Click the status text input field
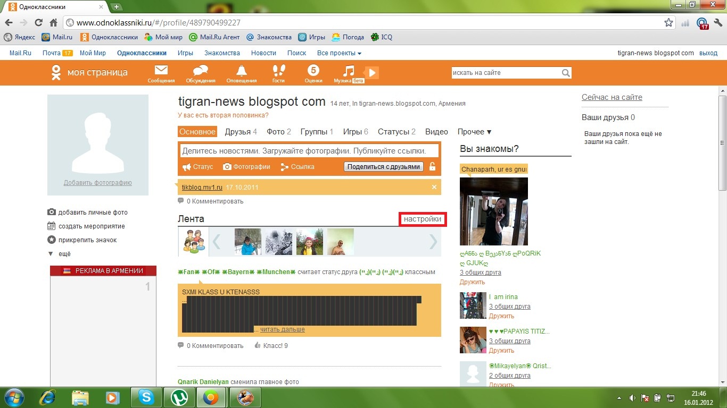This screenshot has height=408, width=727. (x=309, y=151)
